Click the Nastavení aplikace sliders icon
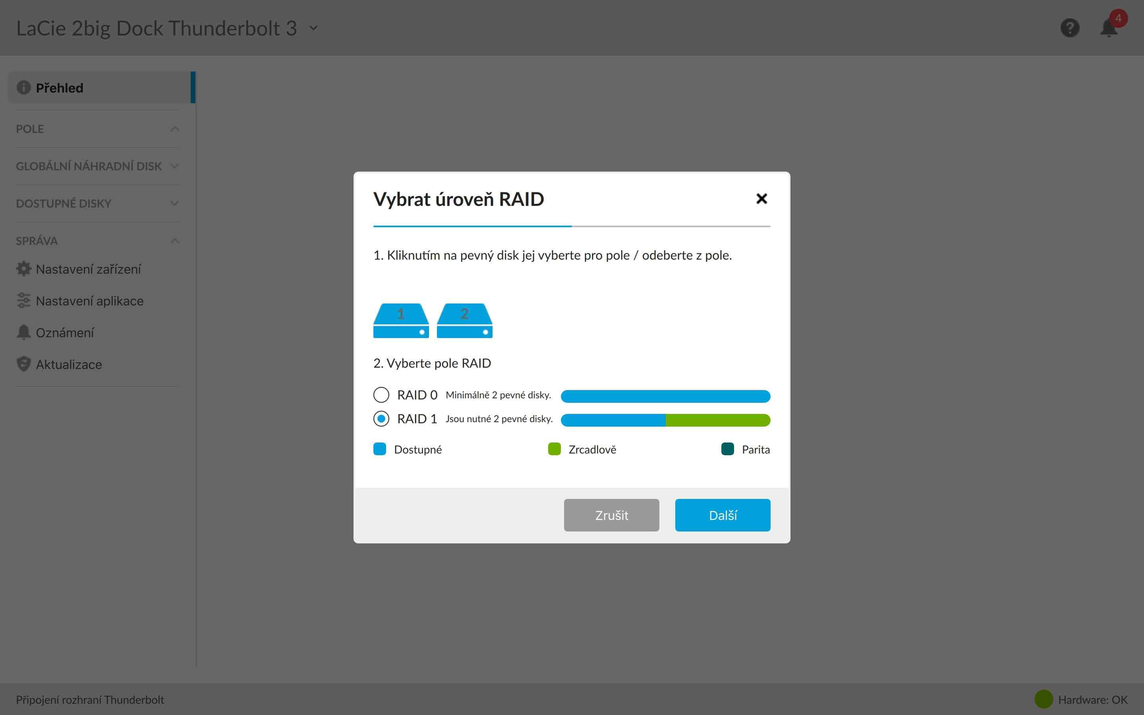 (x=23, y=301)
